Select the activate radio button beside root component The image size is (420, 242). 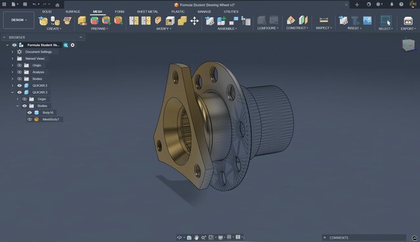[x=73, y=45]
